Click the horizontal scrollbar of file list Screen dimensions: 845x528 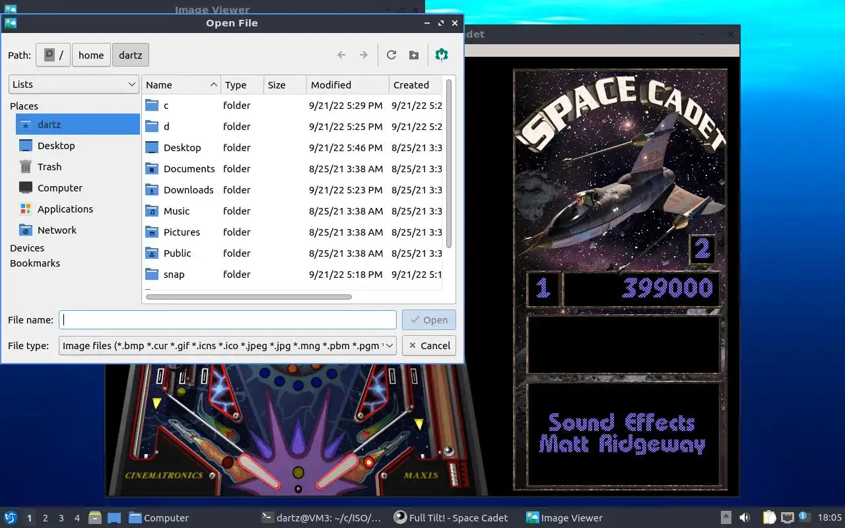[249, 297]
